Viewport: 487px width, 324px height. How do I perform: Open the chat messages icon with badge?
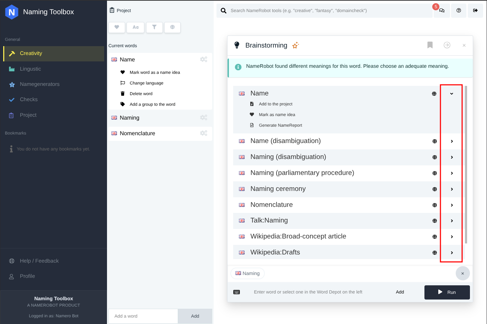pos(441,11)
